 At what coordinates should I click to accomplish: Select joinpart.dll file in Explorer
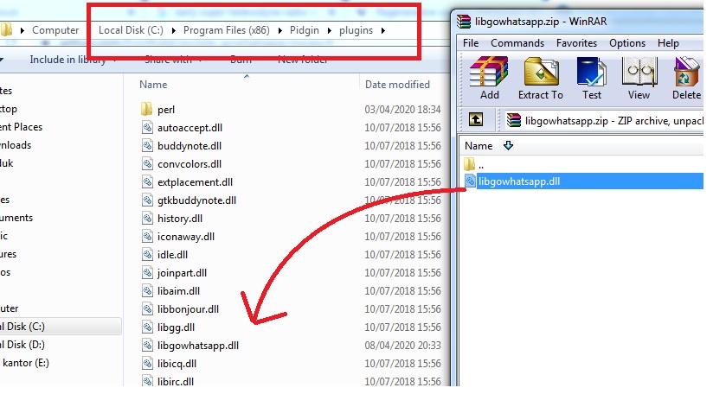pyautogui.click(x=182, y=273)
